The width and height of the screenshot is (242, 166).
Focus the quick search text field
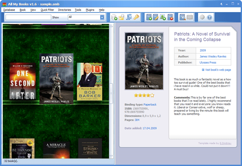(28, 17)
